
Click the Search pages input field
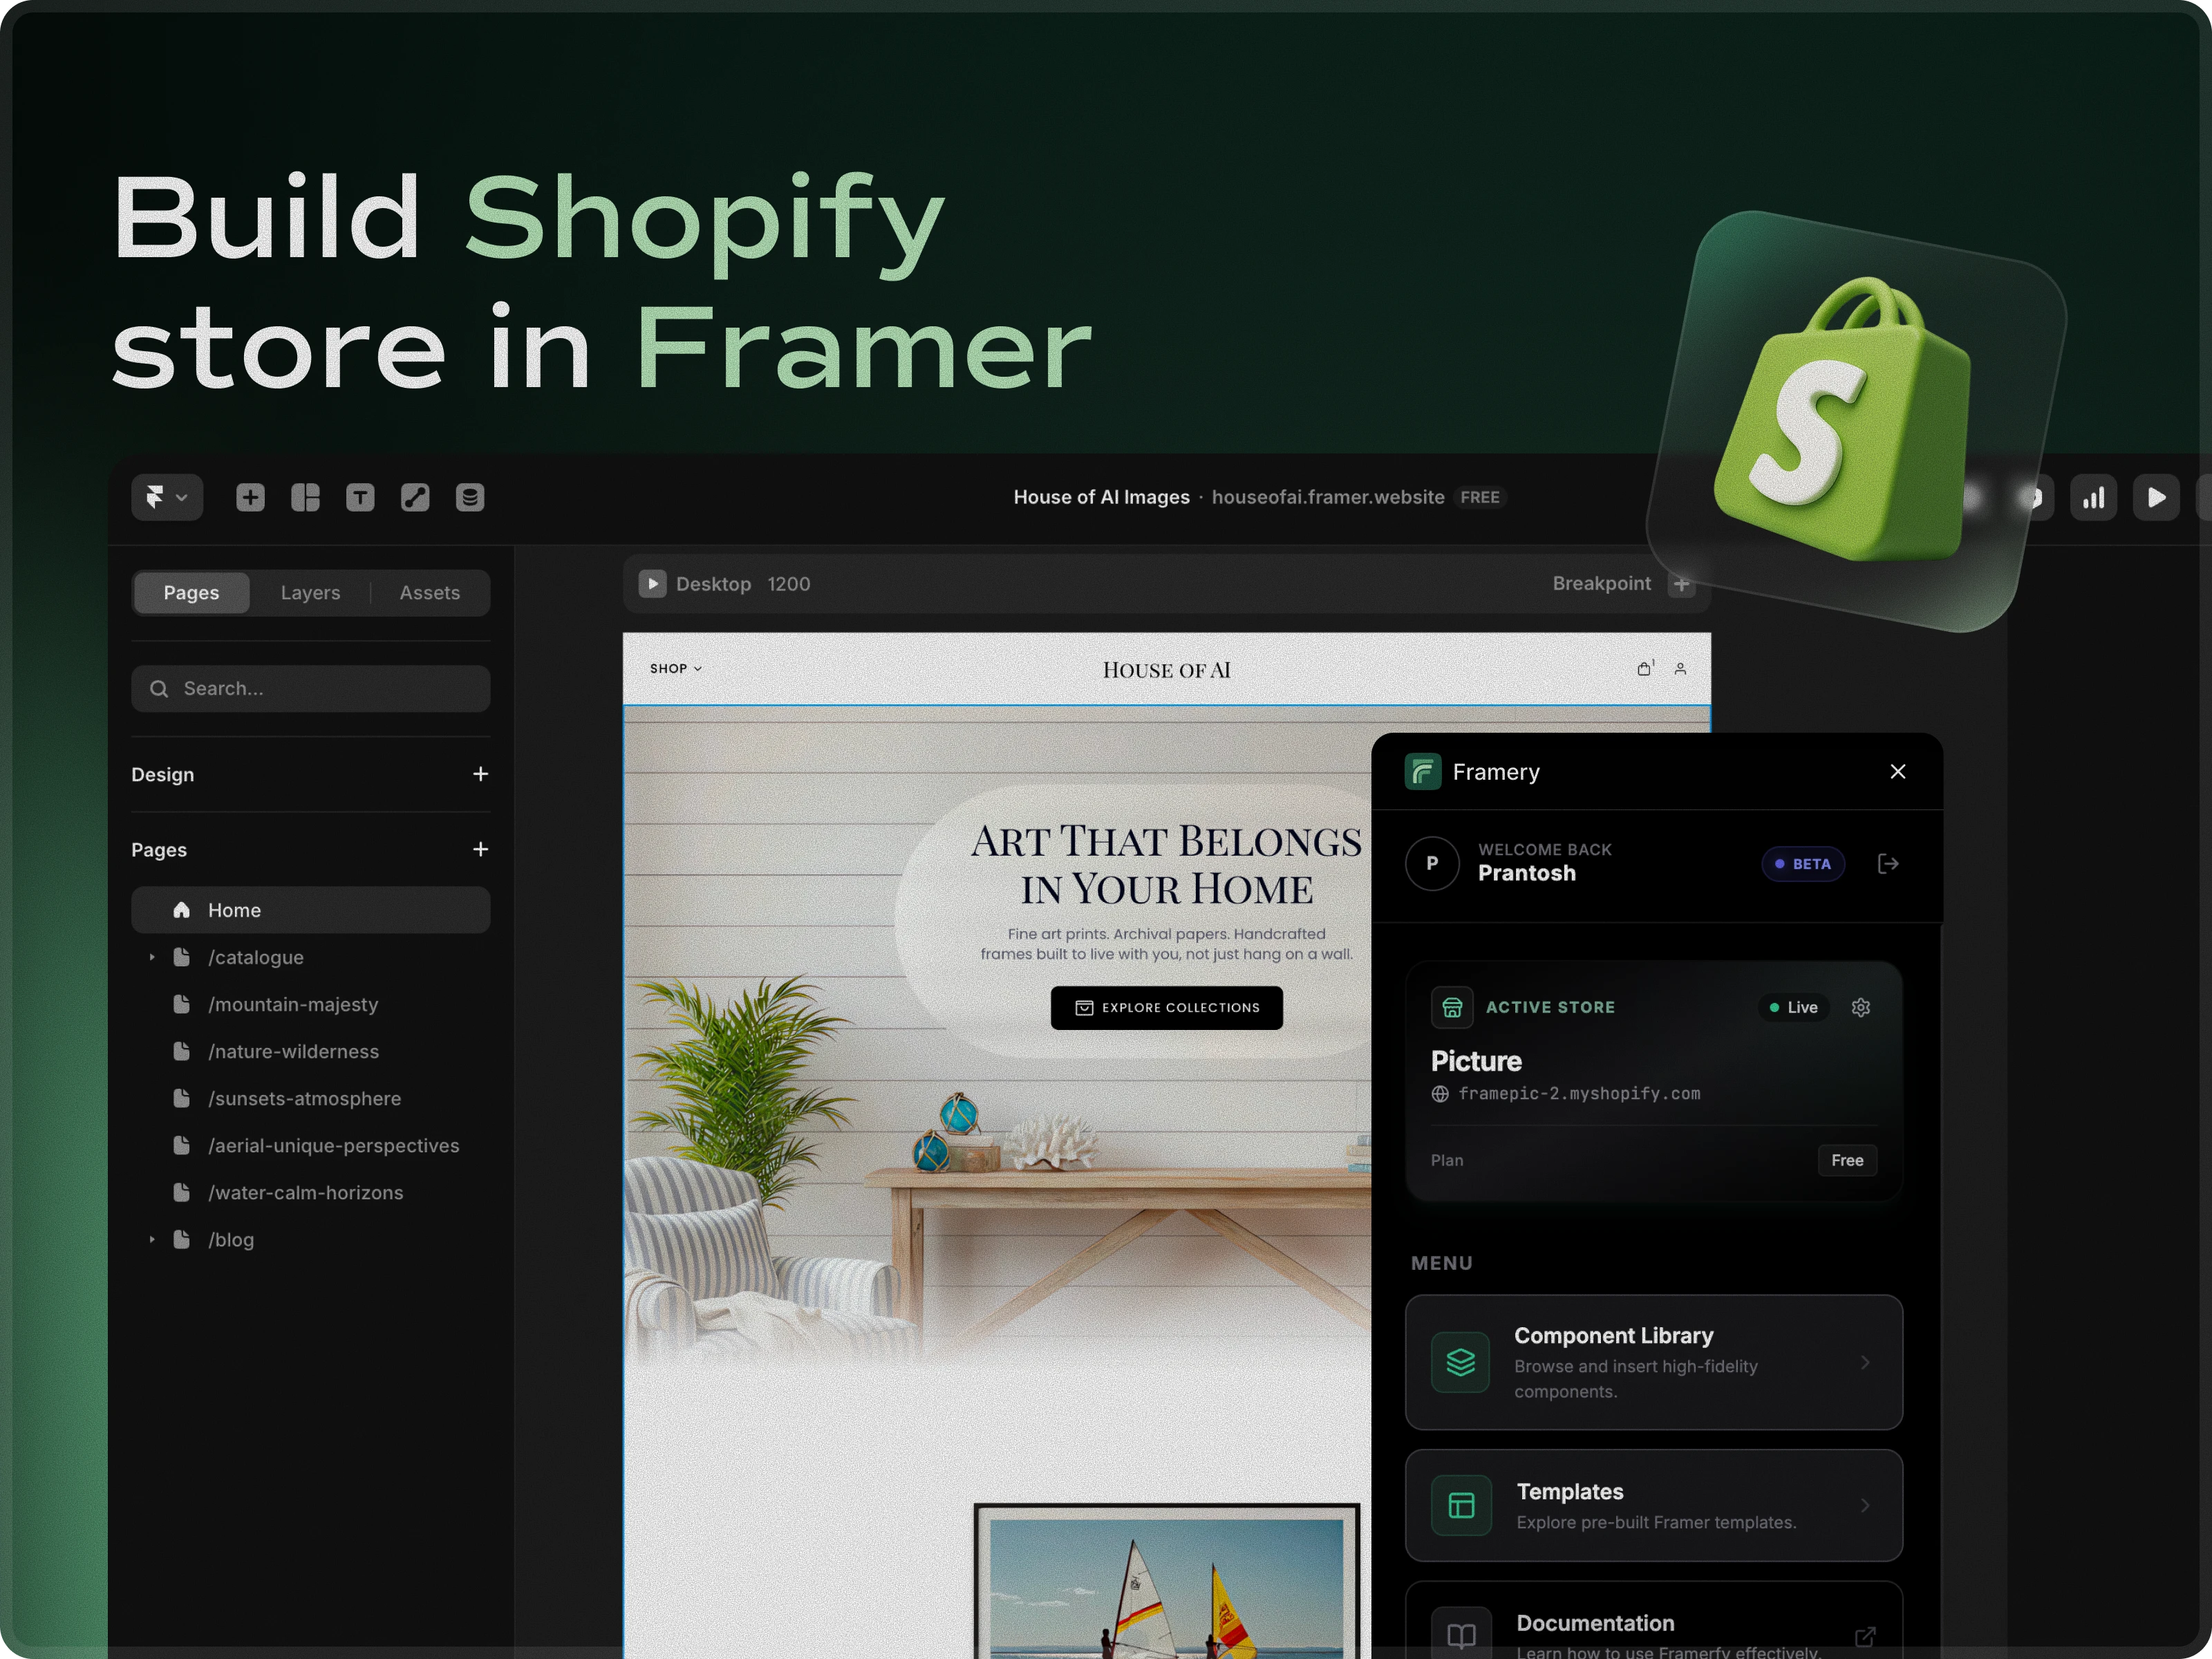coord(310,688)
